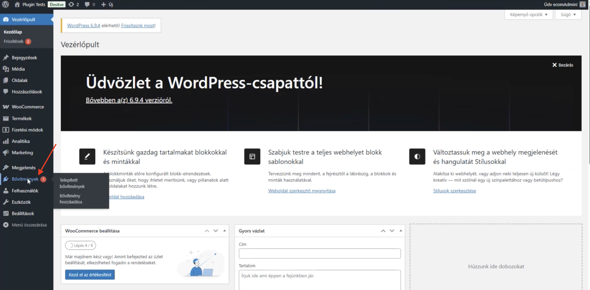Click the WordPress logo icon in admin bar

(6, 4)
